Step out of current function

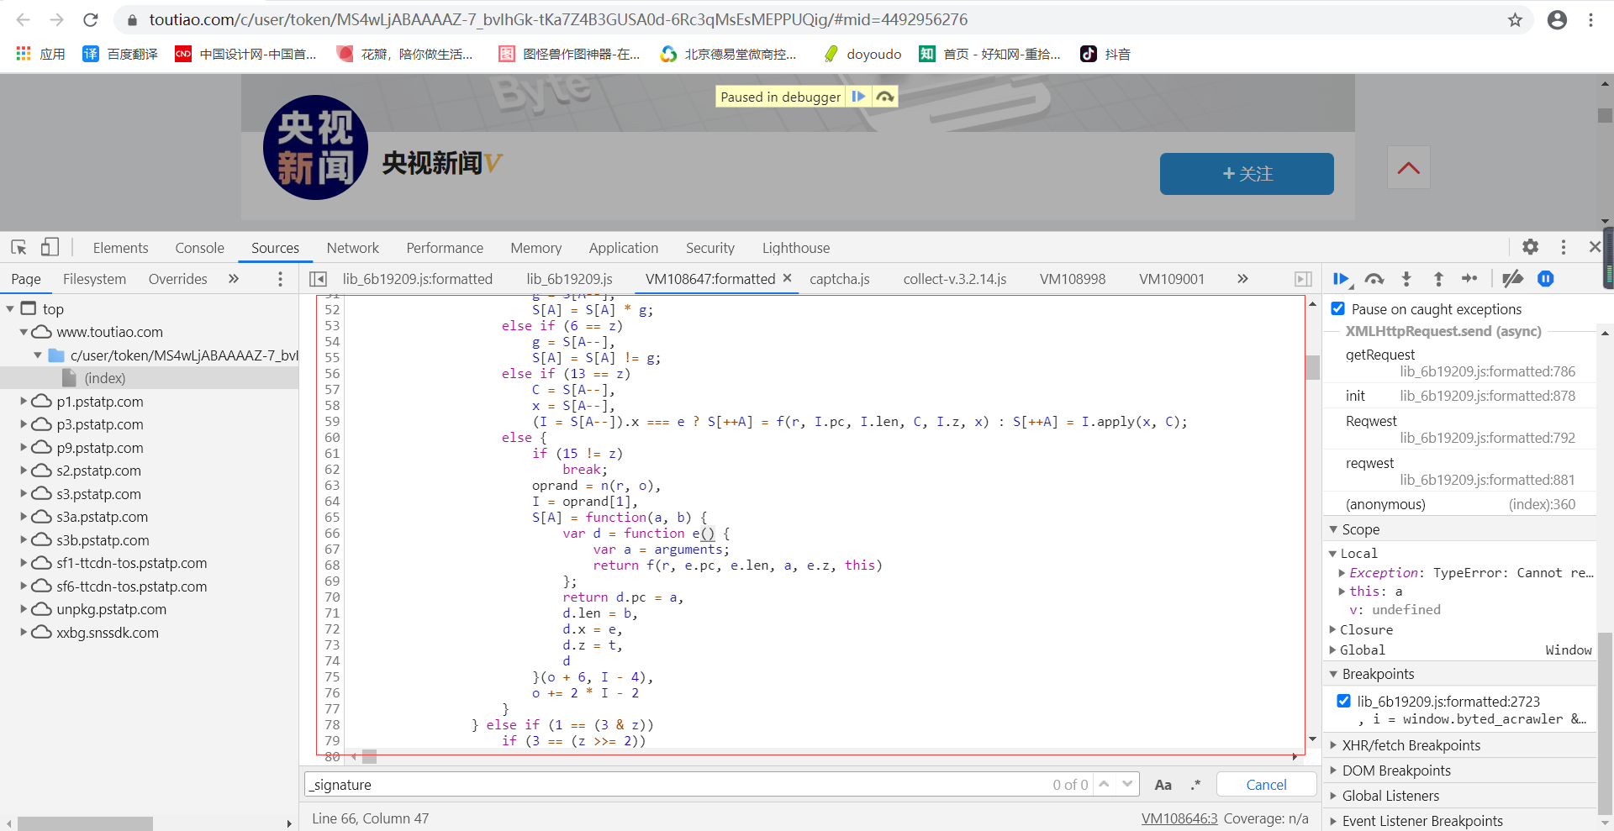click(1438, 279)
